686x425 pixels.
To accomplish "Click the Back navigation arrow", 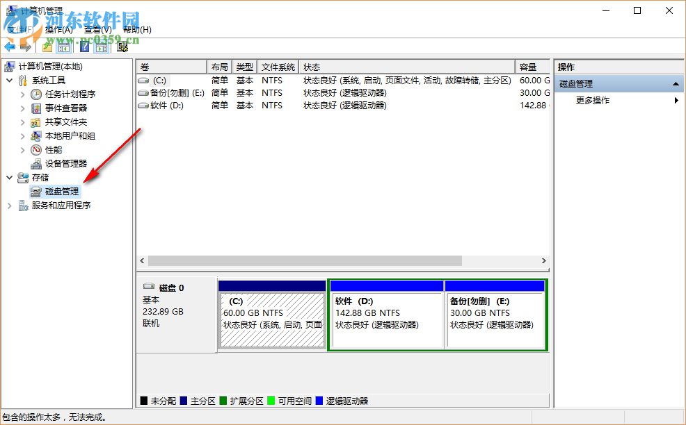I will pyautogui.click(x=9, y=47).
